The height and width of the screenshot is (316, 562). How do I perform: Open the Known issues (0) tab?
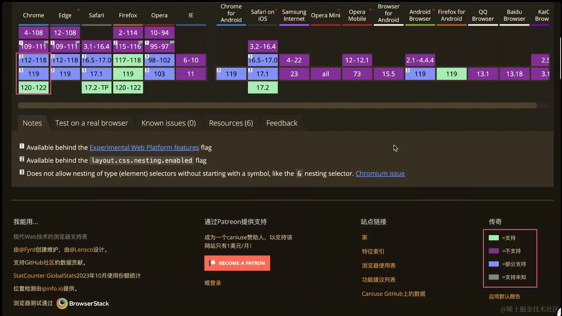pyautogui.click(x=169, y=123)
